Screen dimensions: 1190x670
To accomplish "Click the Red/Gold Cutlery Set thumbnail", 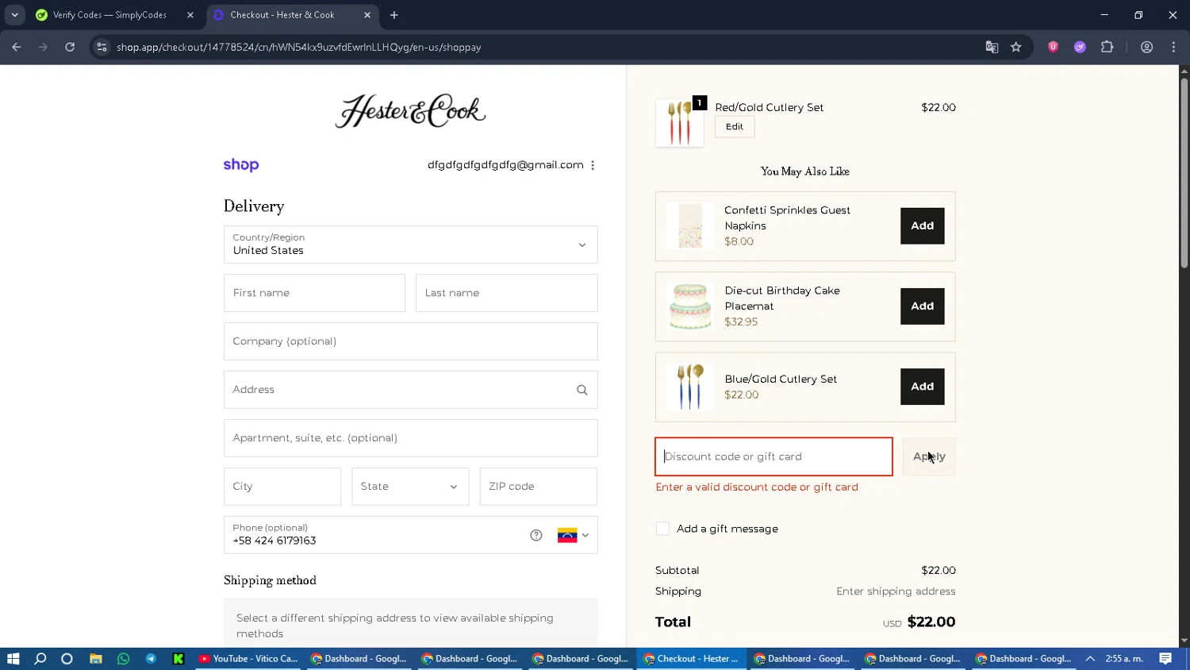I will [680, 123].
